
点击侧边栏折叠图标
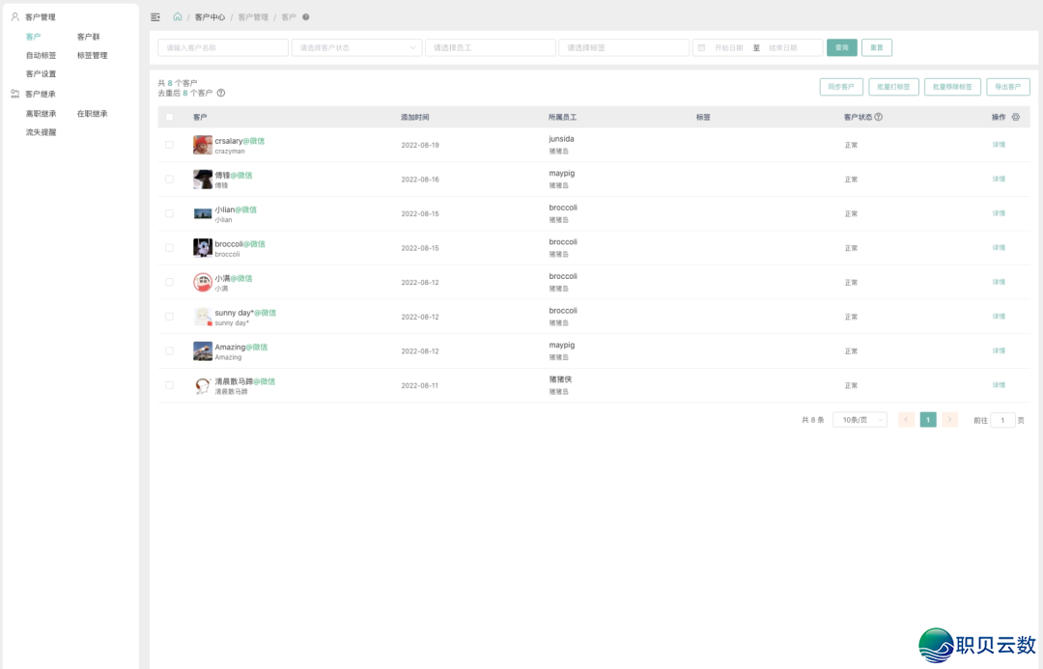154,16
